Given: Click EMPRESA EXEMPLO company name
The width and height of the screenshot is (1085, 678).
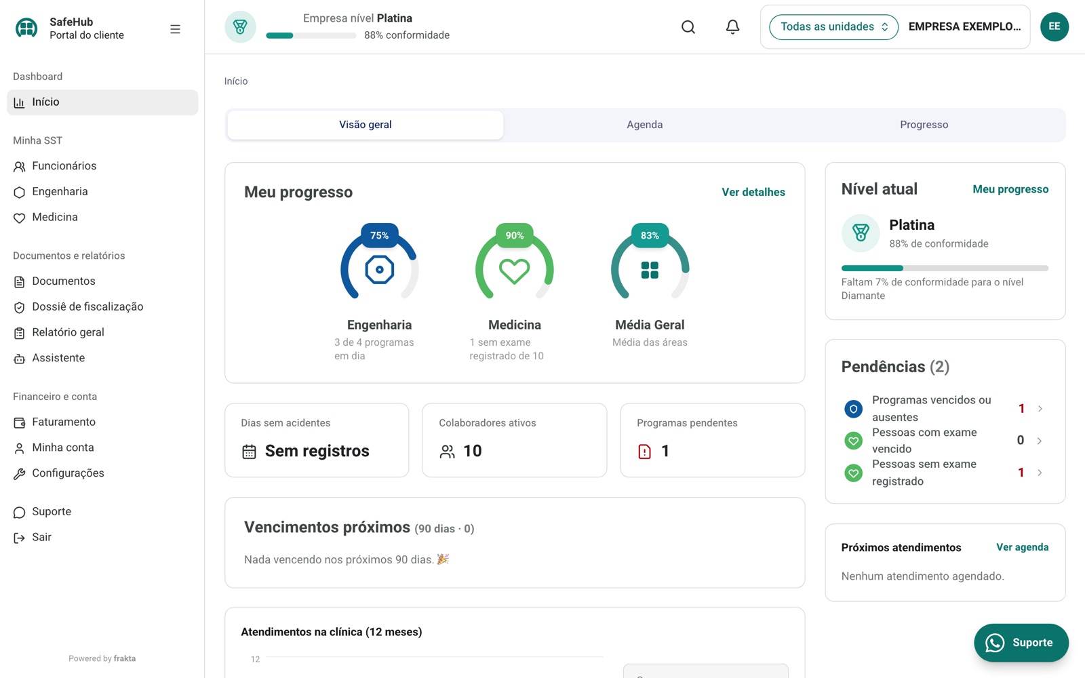Looking at the screenshot, I should pos(964,27).
